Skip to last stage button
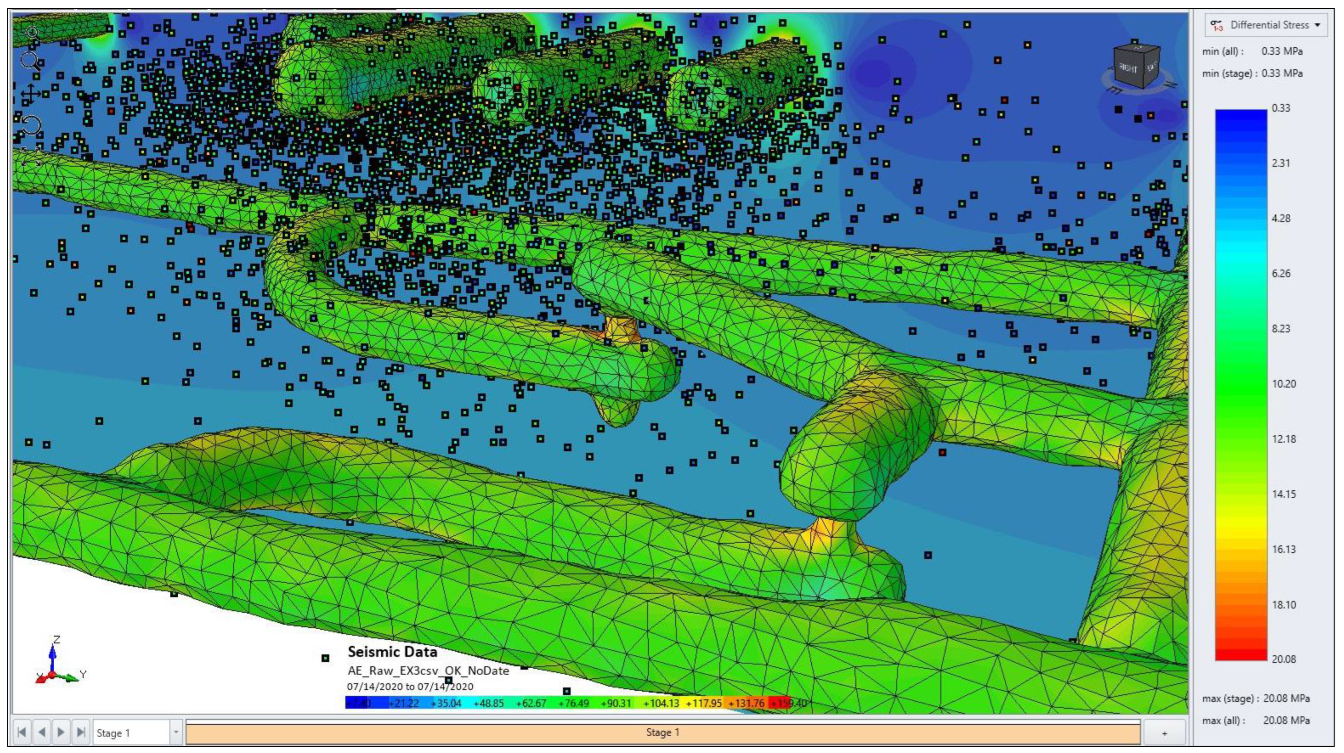This screenshot has width=1344, height=753. [x=81, y=732]
